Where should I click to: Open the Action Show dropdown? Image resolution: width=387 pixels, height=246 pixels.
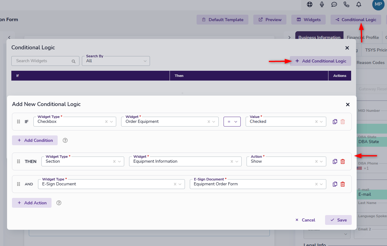[321, 161]
